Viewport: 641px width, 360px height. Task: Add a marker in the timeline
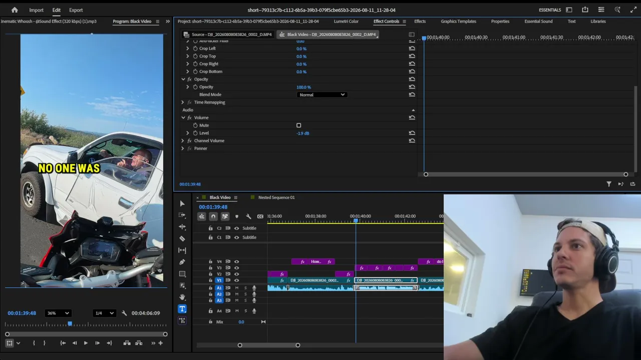click(x=237, y=216)
